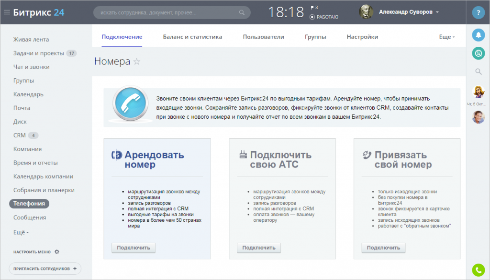This screenshot has width=490, height=280.
Task: Open Календарь компании in sidebar
Action: [x=43, y=176]
